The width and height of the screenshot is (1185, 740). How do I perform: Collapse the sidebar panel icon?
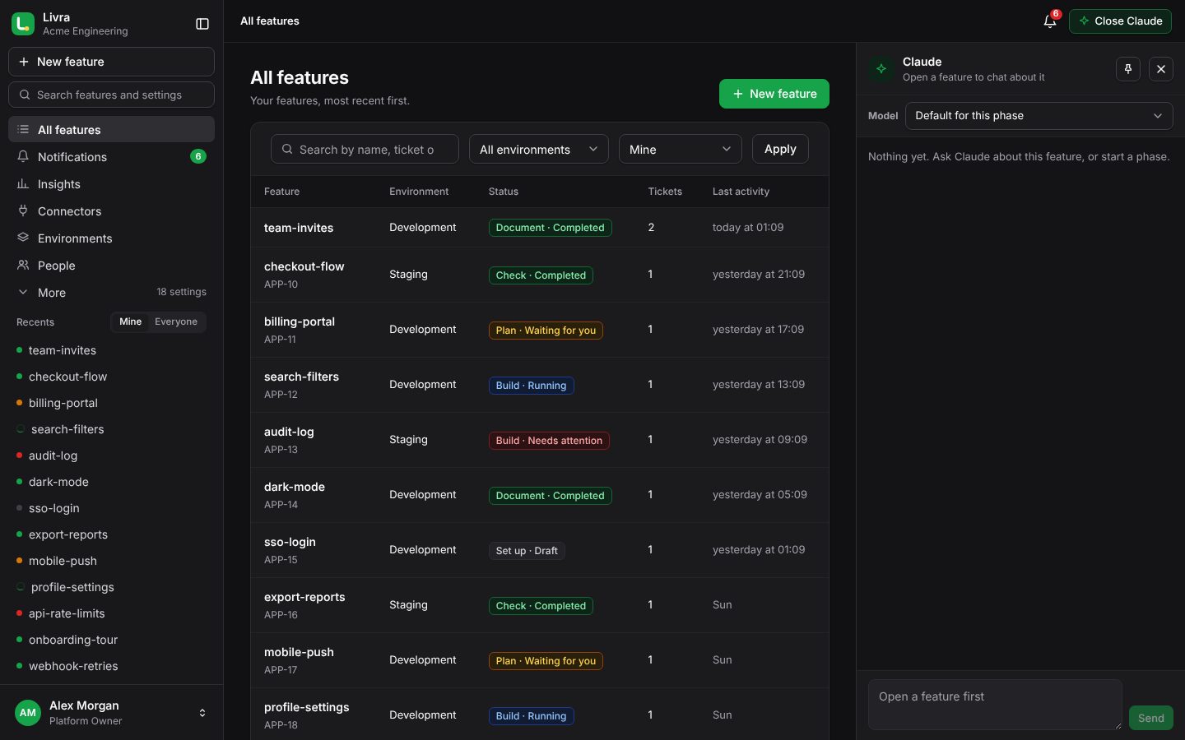(202, 24)
